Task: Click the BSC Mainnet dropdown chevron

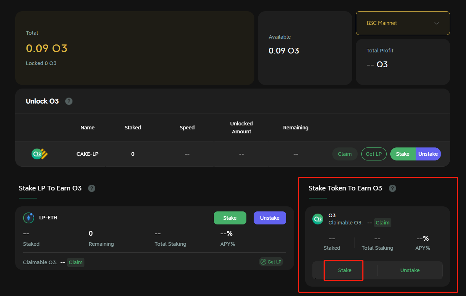Action: point(437,23)
